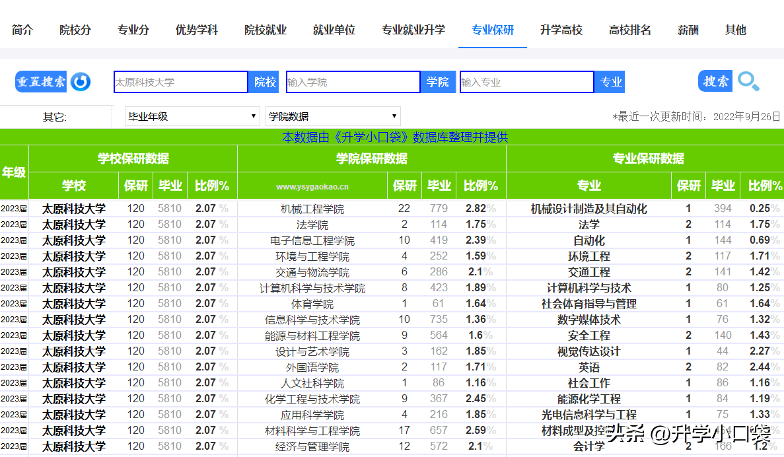The width and height of the screenshot is (784, 457).
Task: Click the 升学小口袋 data source banner link
Action: 395,137
